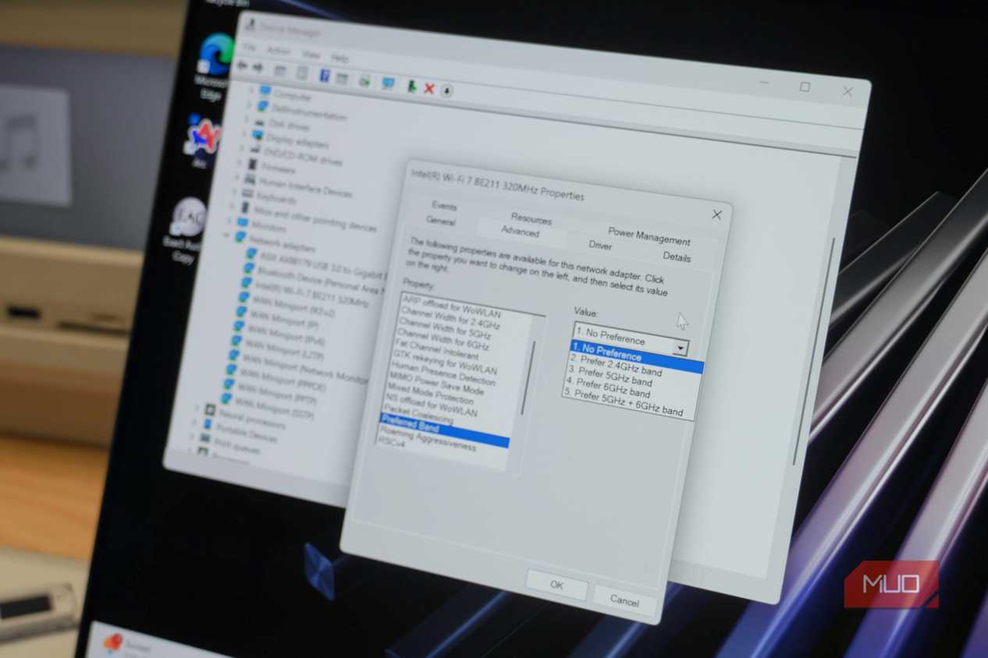Select "MIMO Power Save Mode" property

click(437, 383)
